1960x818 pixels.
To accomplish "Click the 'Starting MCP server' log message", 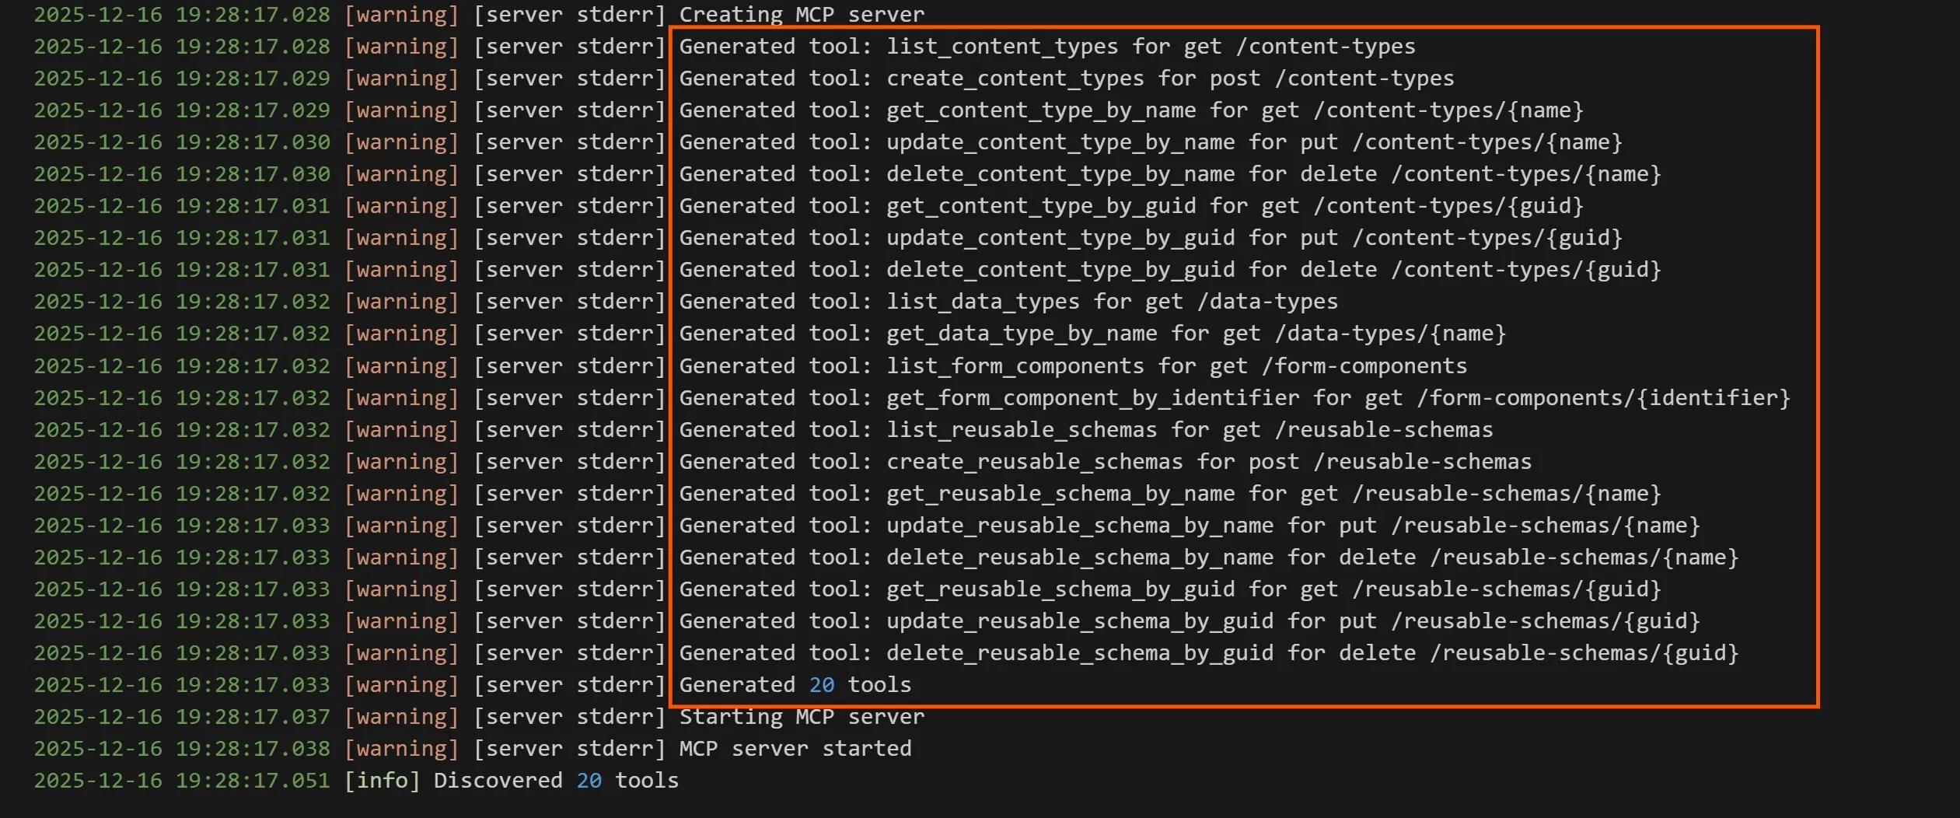I will click(802, 717).
